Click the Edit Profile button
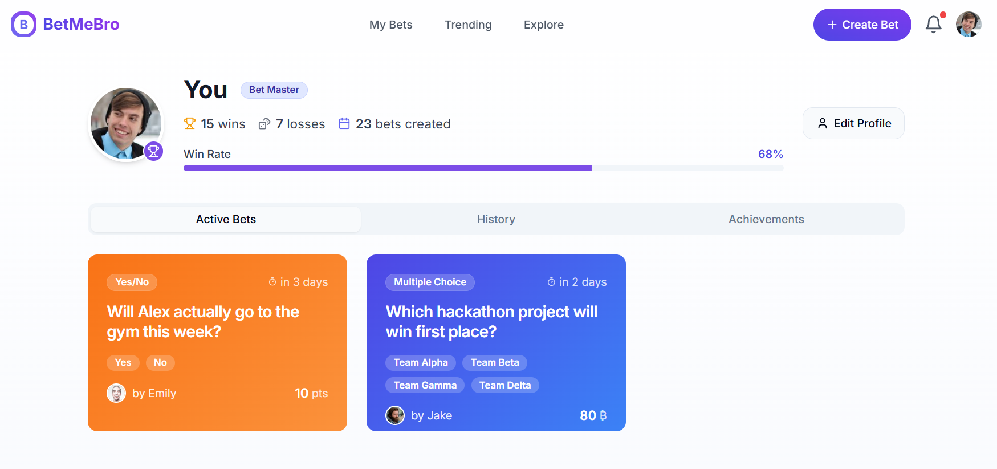 853,123
